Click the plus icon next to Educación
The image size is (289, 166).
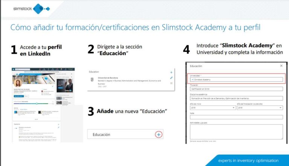158,134
